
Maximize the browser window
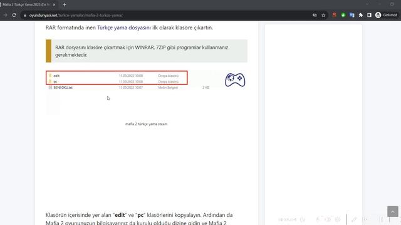392,4
